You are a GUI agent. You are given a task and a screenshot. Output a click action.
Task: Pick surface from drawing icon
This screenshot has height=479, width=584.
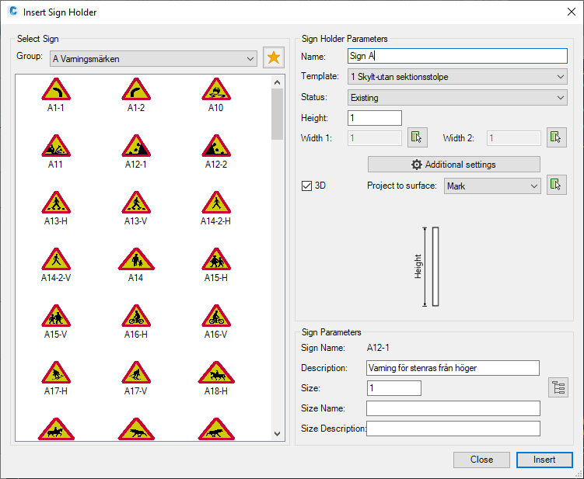pyautogui.click(x=557, y=185)
